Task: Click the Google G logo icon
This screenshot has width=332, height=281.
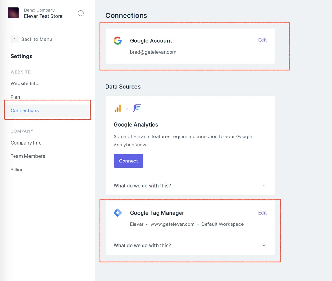Action: pos(117,40)
